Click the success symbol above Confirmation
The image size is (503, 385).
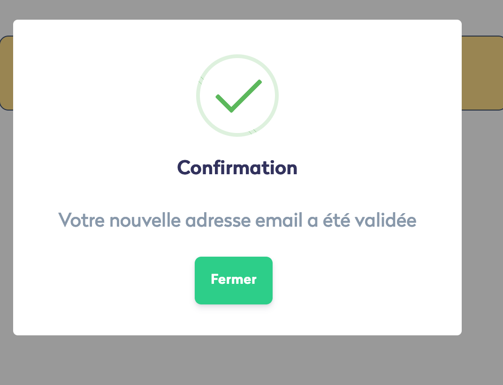click(x=237, y=96)
